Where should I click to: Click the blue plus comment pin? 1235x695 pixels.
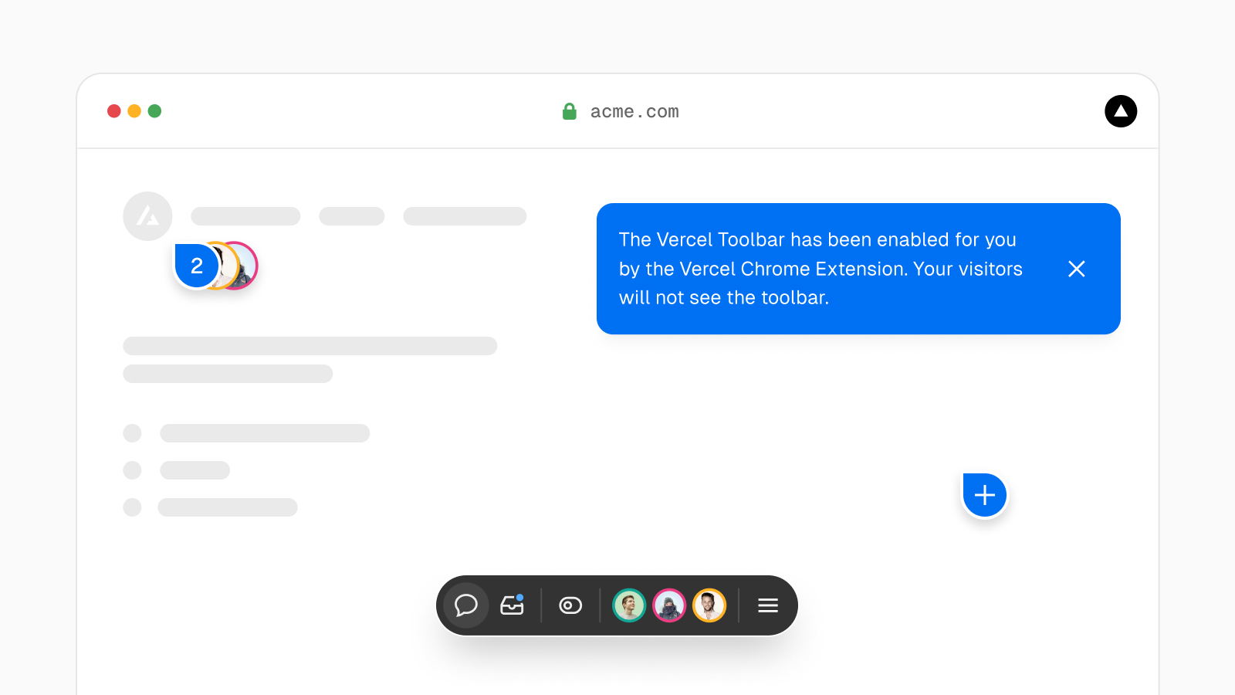pos(985,495)
